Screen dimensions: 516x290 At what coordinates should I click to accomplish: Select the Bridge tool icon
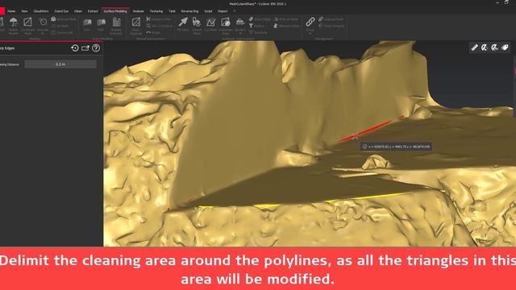(x=148, y=32)
